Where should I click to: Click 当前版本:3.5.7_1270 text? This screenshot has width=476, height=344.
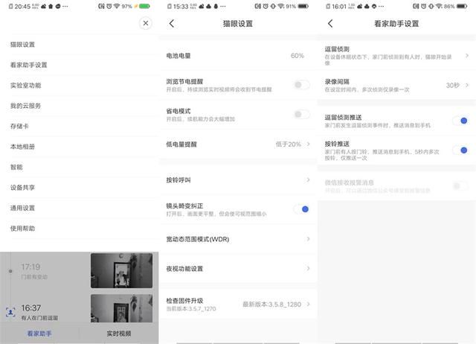click(191, 308)
